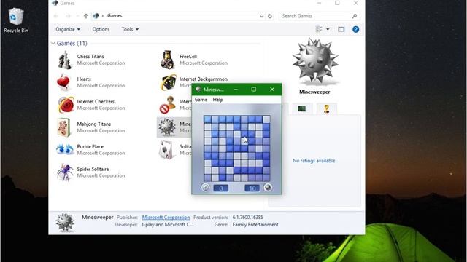The image size is (467, 262).
Task: Click the help question mark icon
Action: click(355, 29)
